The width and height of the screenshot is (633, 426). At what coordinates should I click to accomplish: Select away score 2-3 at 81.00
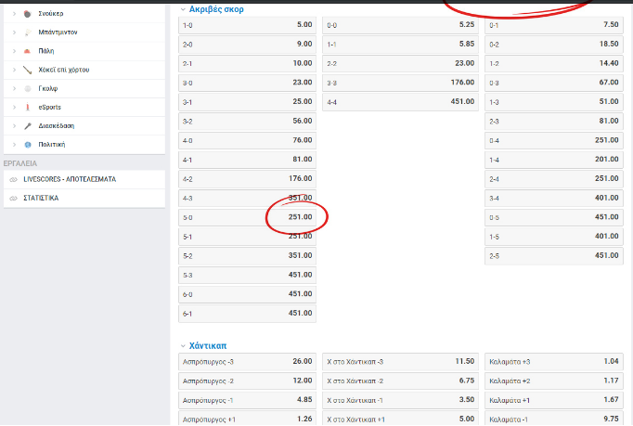tap(554, 122)
